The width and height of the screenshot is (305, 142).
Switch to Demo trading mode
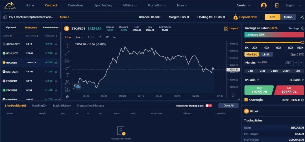(x=288, y=17)
